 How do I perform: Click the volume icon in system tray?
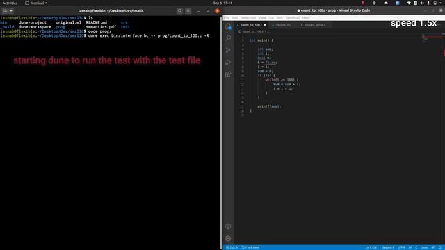pos(422,3)
